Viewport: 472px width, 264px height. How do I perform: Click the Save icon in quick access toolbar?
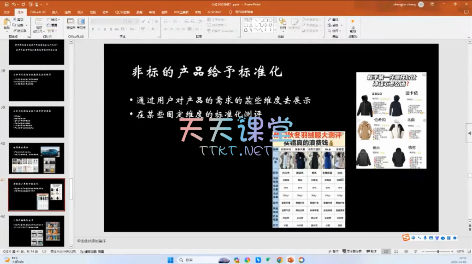click(x=6, y=4)
